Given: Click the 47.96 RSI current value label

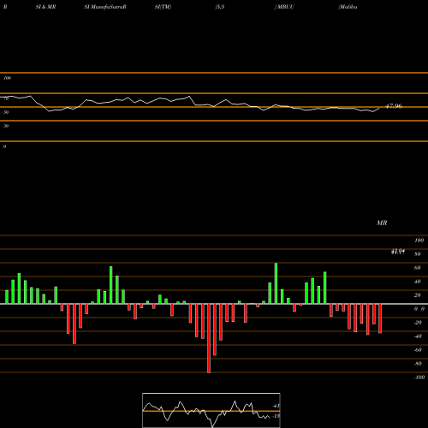Looking at the screenshot, I should (394, 106).
